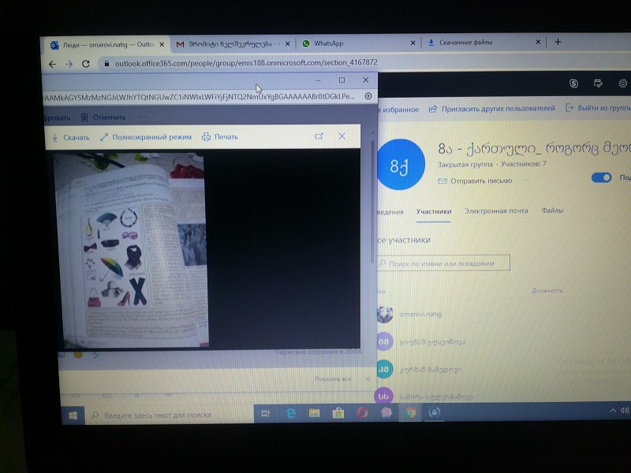The height and width of the screenshot is (473, 631).
Task: Click Показать все in the downloads bar
Action: point(333,379)
